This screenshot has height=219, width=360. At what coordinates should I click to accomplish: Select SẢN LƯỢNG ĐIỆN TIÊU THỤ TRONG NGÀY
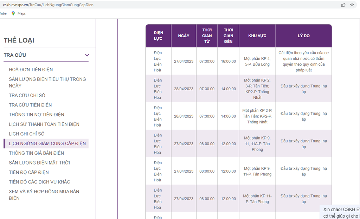tap(47, 82)
